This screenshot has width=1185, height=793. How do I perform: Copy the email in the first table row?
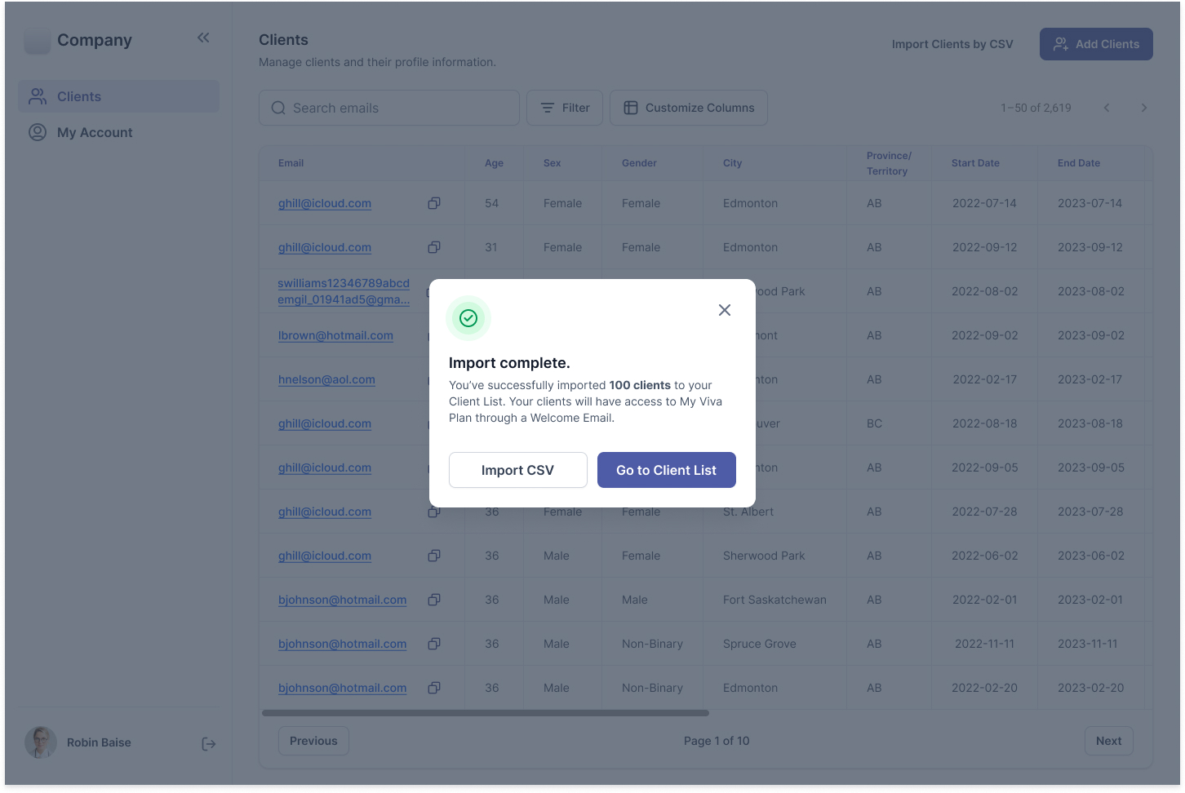434,203
